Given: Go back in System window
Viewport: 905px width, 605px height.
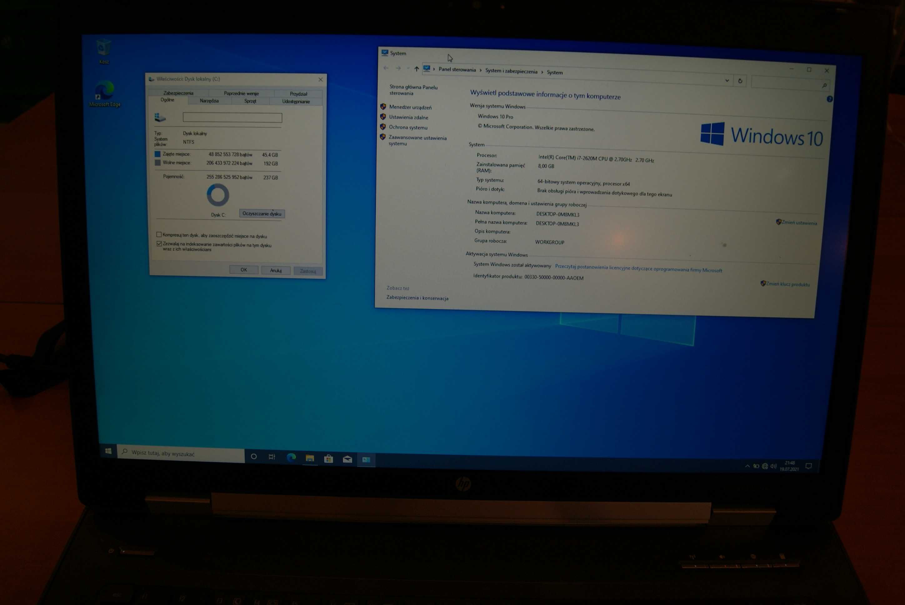Looking at the screenshot, I should (x=386, y=68).
